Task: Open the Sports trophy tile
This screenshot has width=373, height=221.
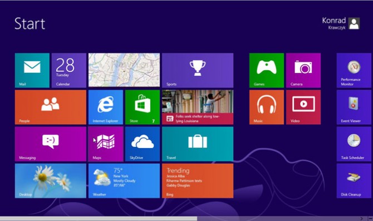Action: [198, 70]
